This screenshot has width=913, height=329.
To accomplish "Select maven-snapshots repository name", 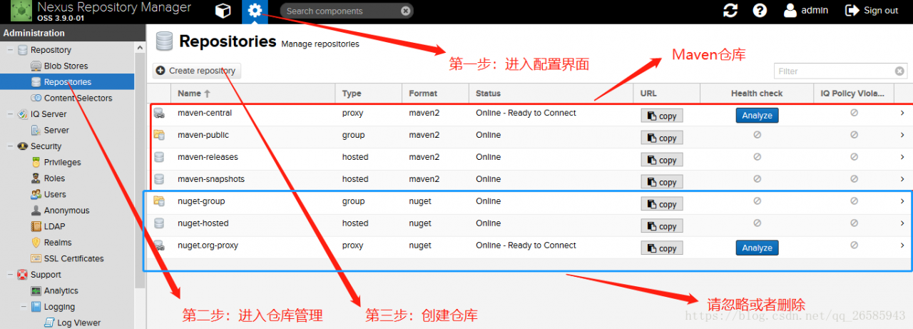I will [x=211, y=179].
